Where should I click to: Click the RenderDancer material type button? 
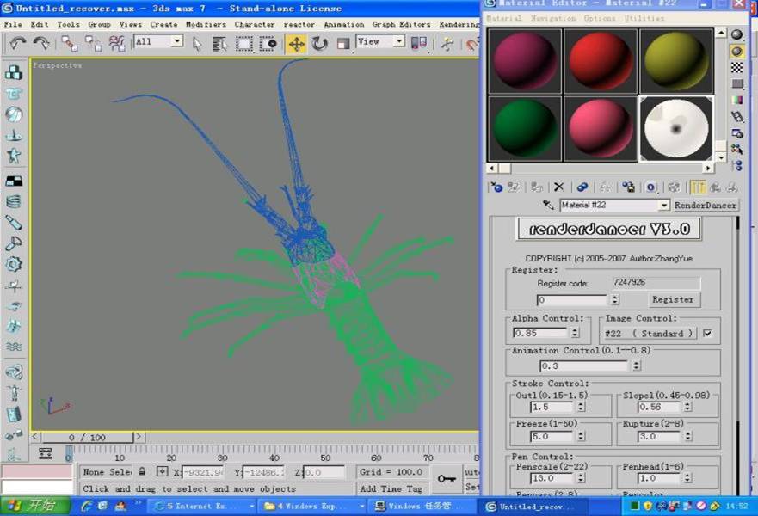706,206
